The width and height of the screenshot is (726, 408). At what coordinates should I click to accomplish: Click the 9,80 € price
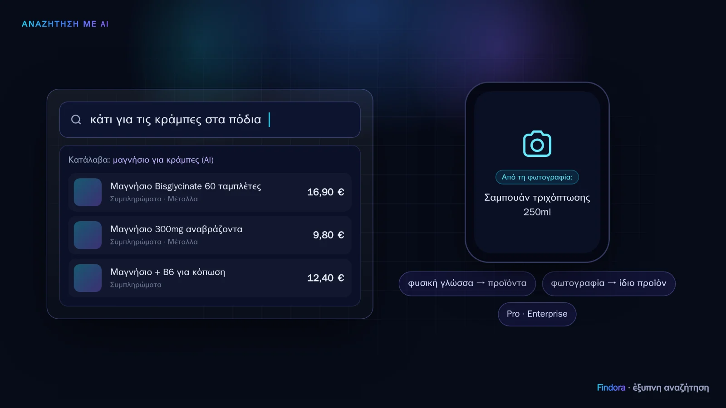tap(328, 235)
